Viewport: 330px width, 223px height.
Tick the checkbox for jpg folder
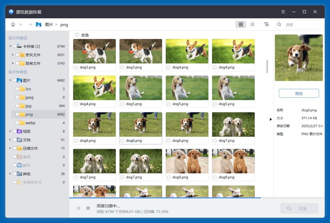(17, 106)
